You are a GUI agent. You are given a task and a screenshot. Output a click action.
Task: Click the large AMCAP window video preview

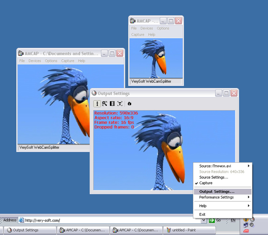[54, 104]
